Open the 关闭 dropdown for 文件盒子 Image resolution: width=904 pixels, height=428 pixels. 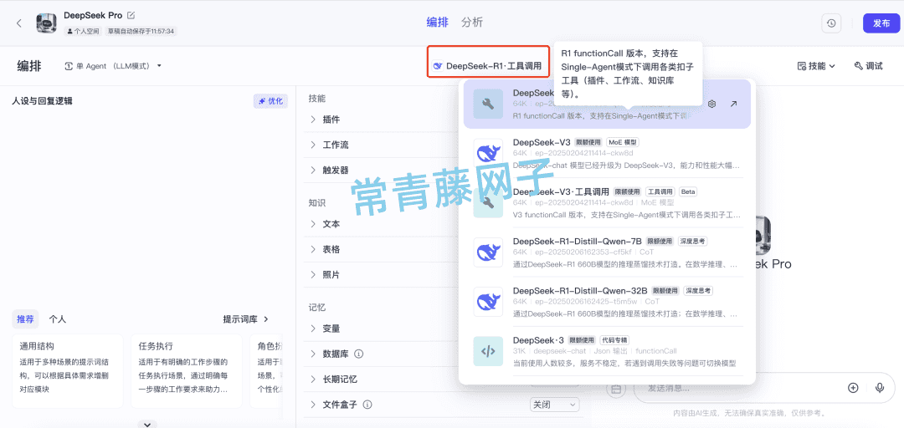(x=555, y=405)
